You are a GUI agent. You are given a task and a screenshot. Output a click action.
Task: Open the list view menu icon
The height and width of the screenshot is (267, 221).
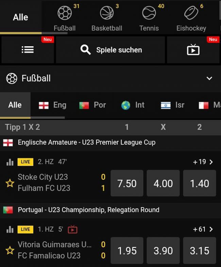coord(28,50)
